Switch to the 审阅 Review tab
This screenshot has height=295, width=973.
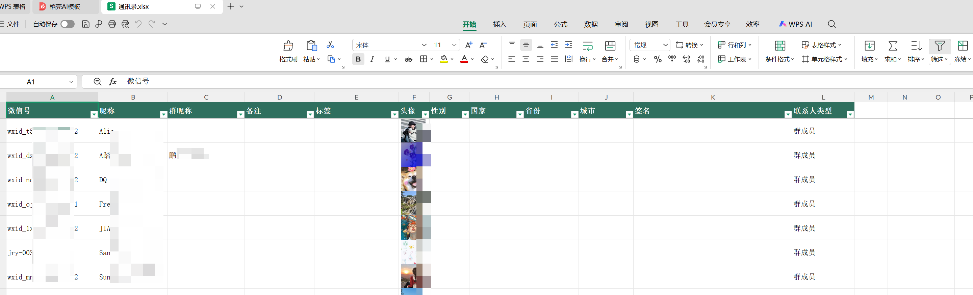pyautogui.click(x=621, y=24)
